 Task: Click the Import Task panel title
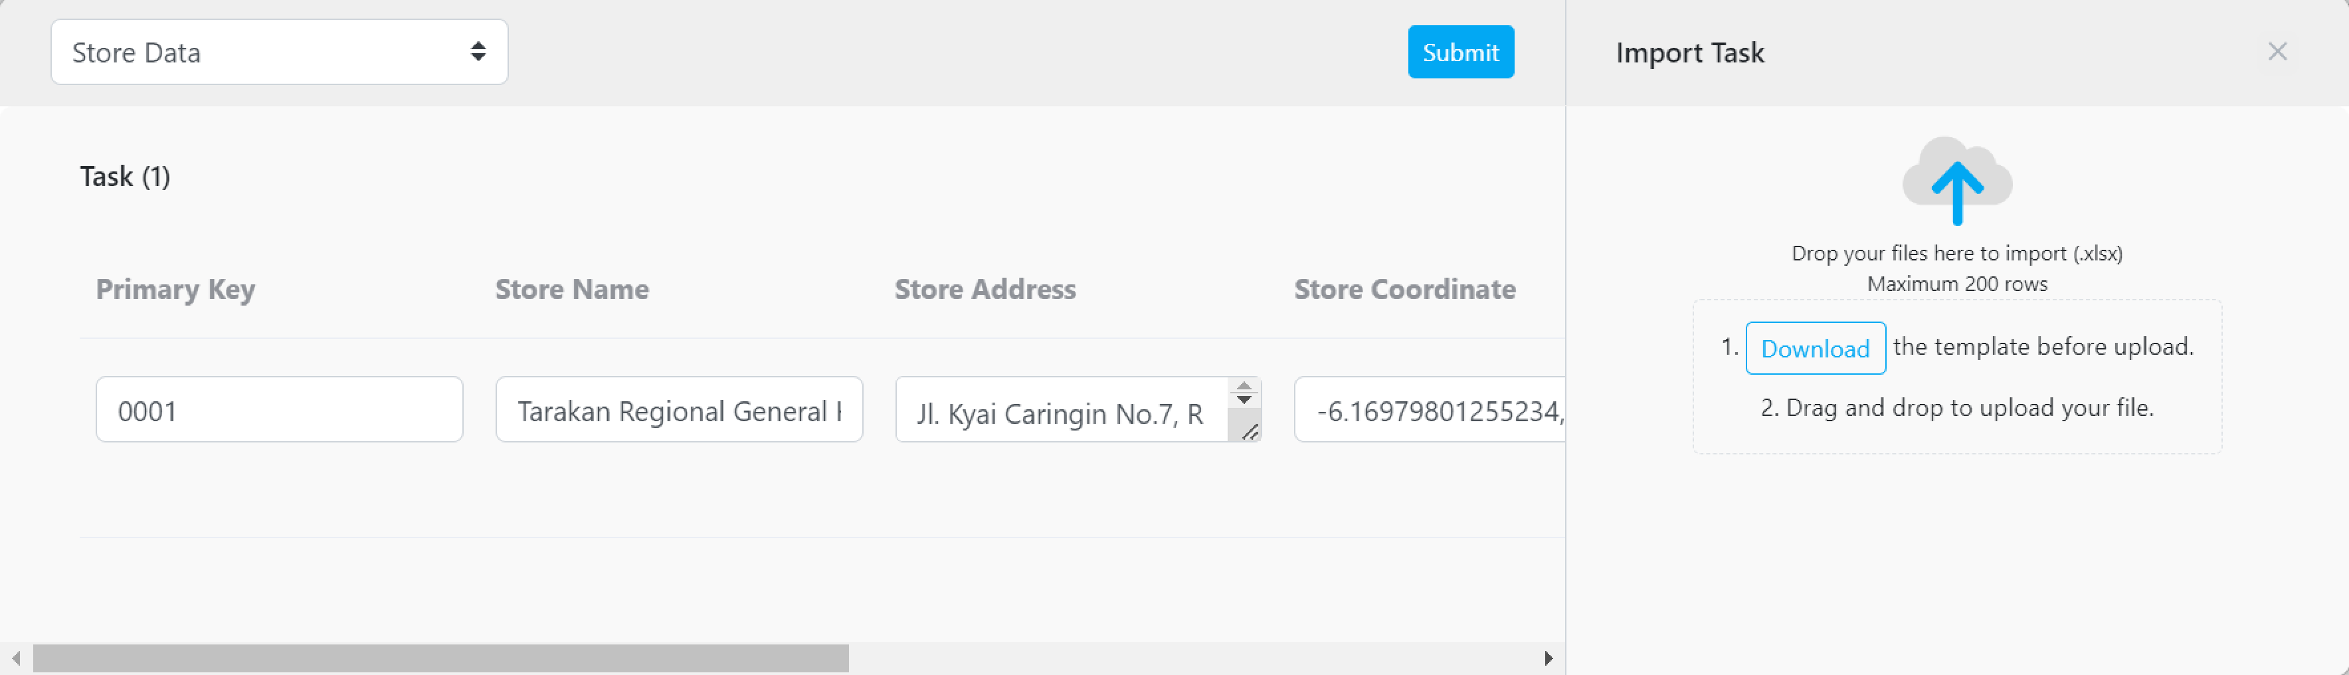tap(1690, 52)
